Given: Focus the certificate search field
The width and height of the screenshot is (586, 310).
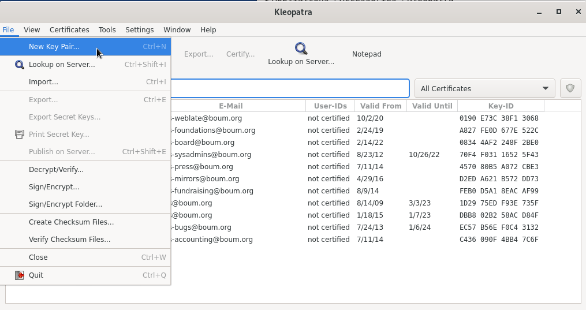Looking at the screenshot, I should coord(289,88).
